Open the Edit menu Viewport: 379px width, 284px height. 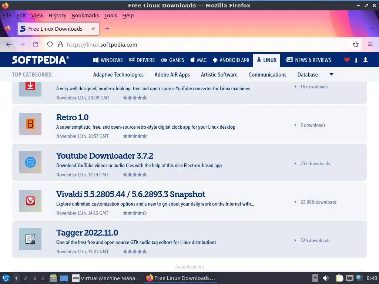21,16
